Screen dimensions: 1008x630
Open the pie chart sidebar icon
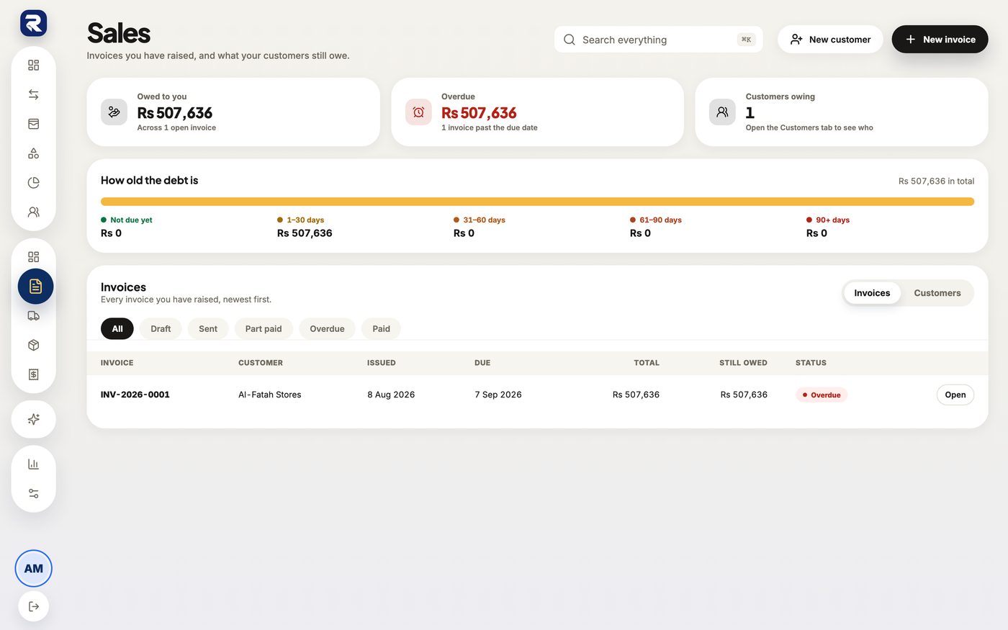click(33, 183)
